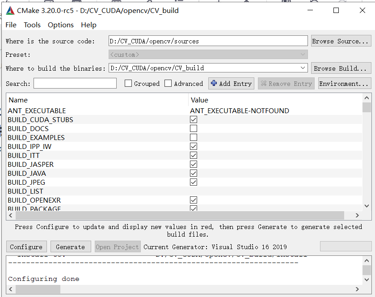
Task: Click the cache list horizontal scrollbar thumb
Action: point(180,216)
